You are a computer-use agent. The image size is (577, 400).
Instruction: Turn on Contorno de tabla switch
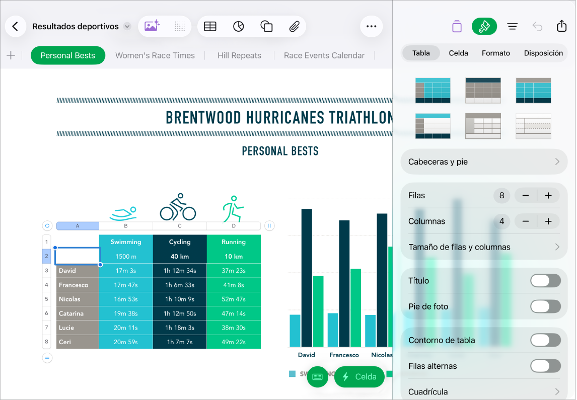(x=545, y=341)
